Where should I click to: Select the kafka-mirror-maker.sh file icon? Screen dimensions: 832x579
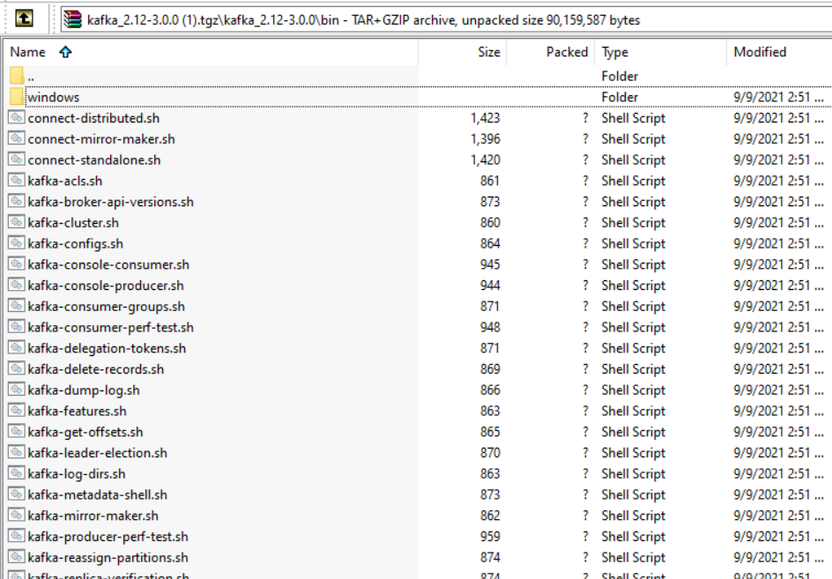point(17,515)
